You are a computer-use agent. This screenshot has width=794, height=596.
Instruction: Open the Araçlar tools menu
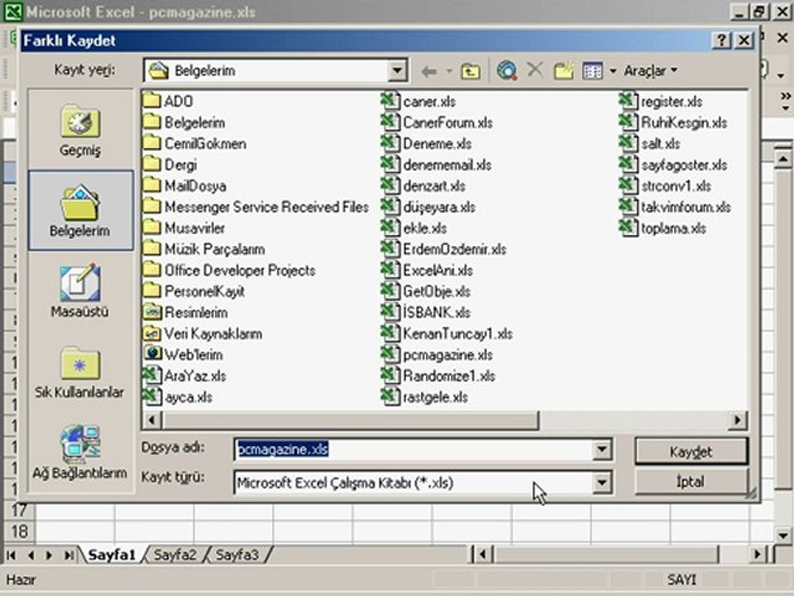650,70
